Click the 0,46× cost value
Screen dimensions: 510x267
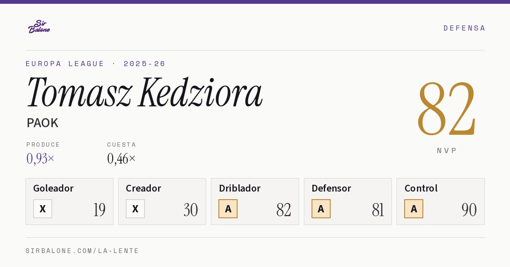122,159
